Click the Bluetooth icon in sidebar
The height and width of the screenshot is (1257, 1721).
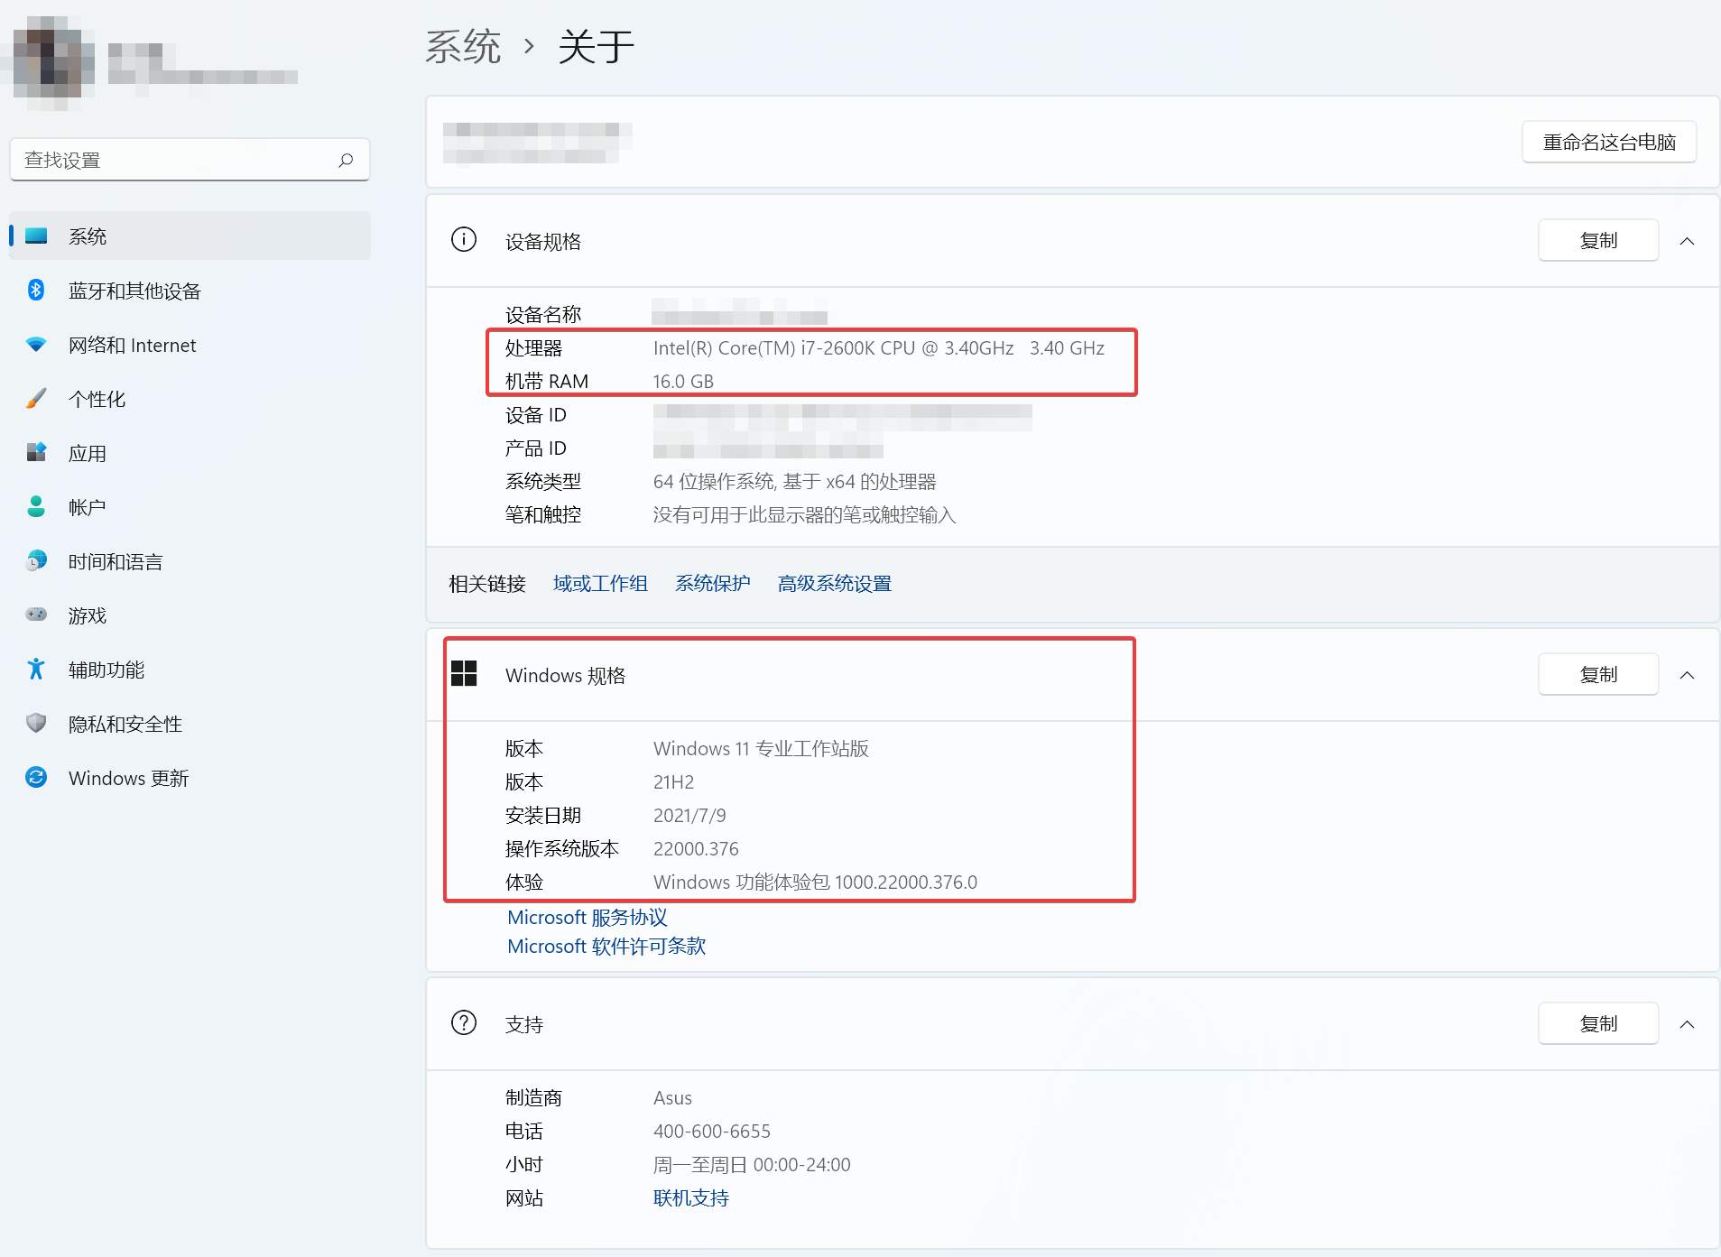pyautogui.click(x=36, y=290)
